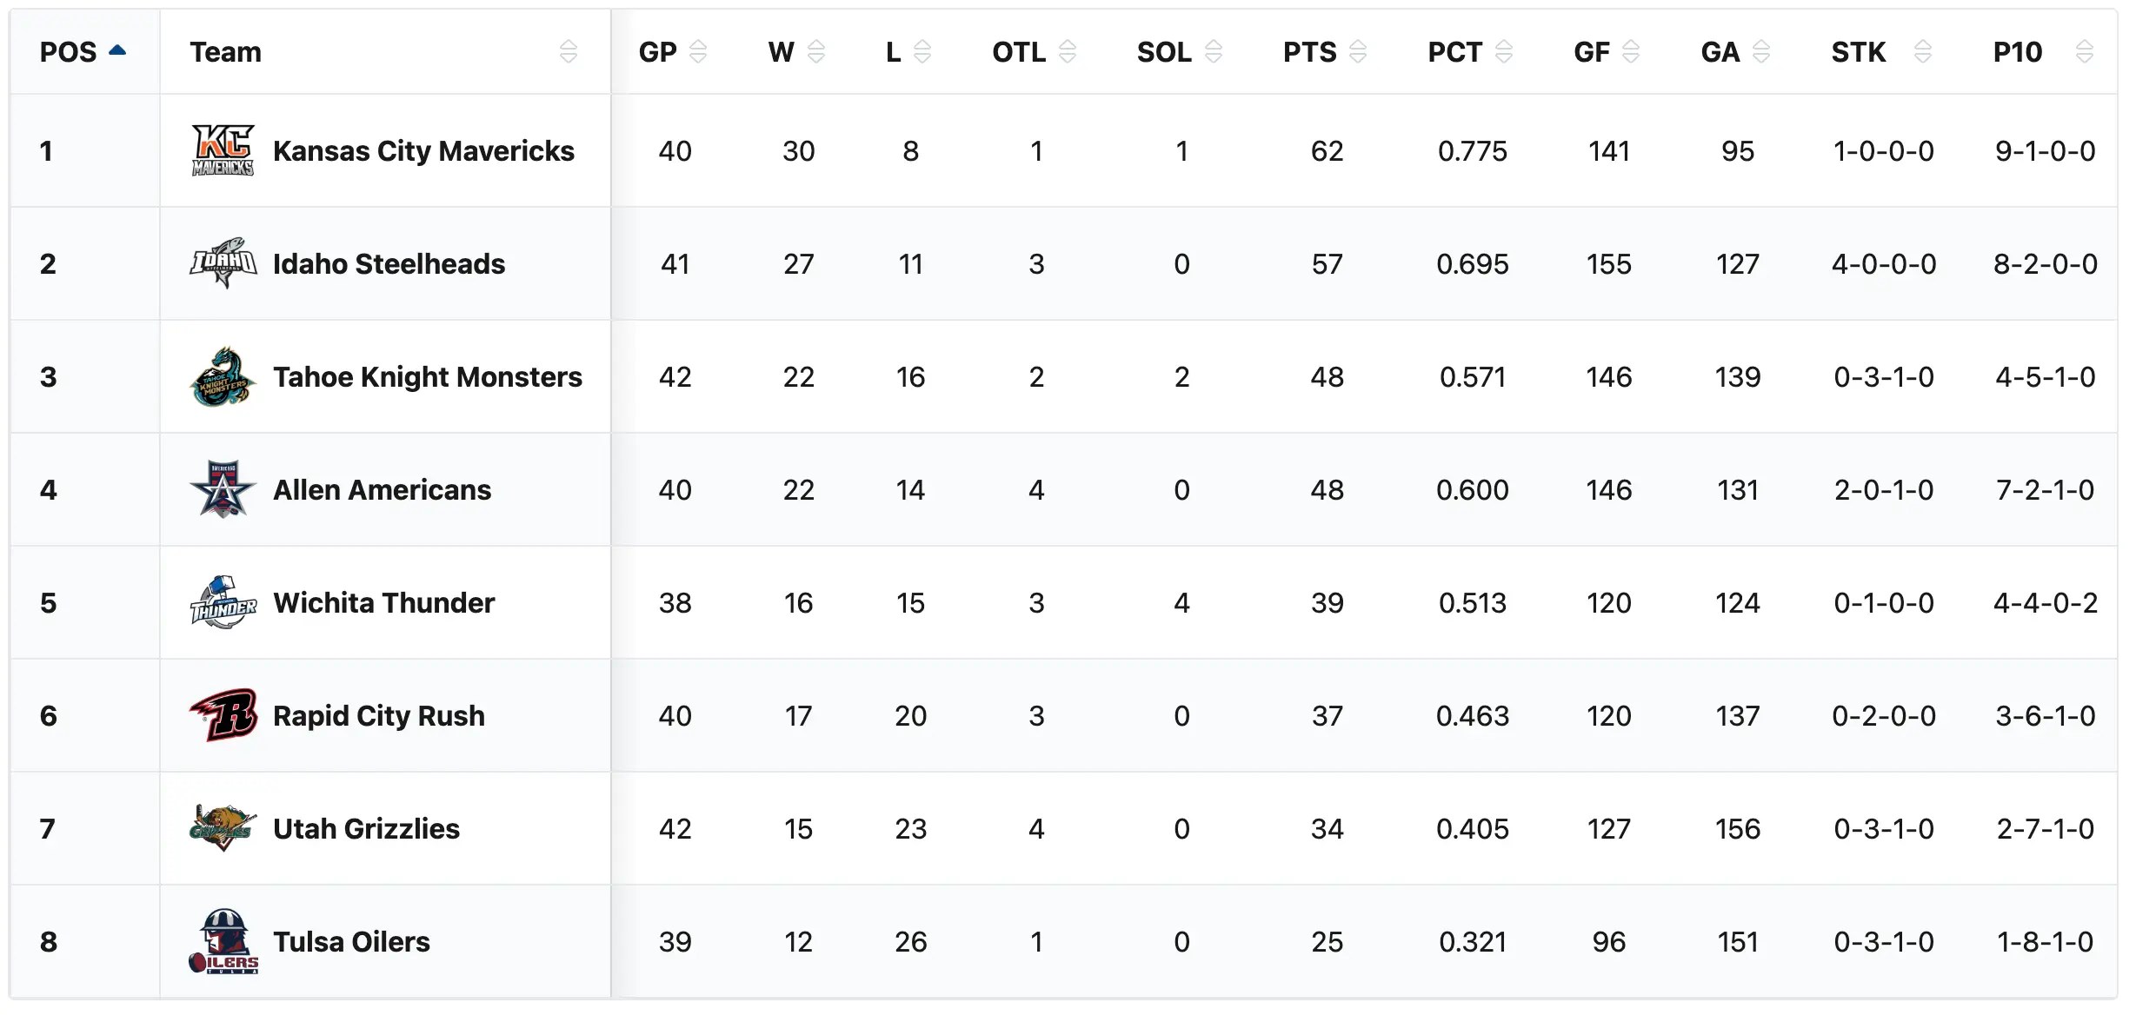Screen dimensions: 2136x1022
Task: Select the GF column header
Action: (x=1592, y=52)
